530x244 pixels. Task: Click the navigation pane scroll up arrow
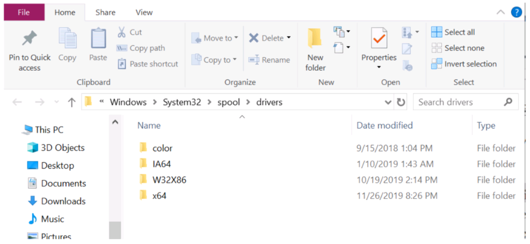point(115,122)
